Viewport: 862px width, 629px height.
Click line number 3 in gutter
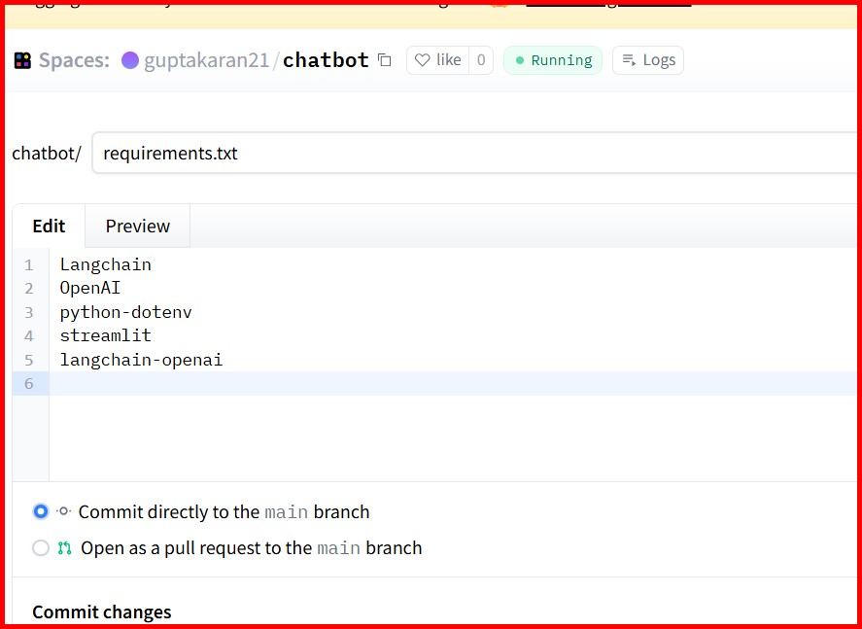(x=29, y=312)
